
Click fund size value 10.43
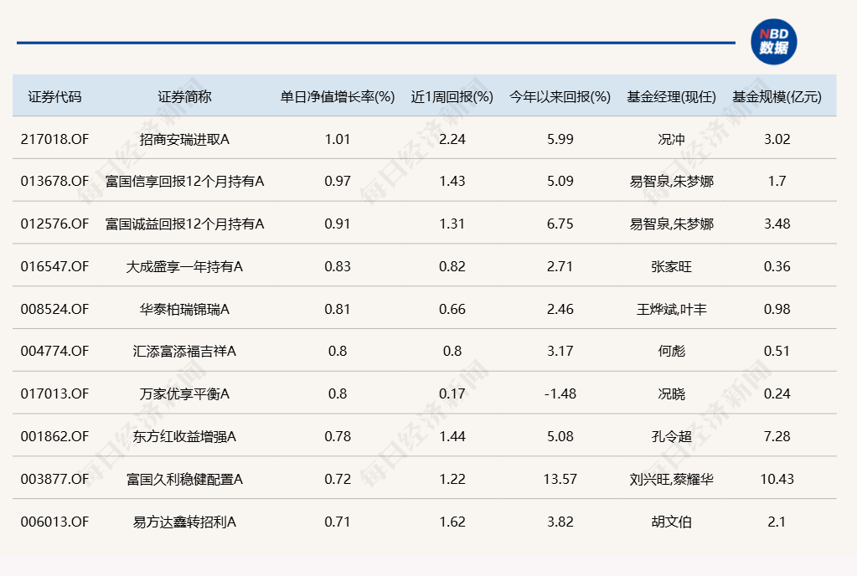click(777, 479)
